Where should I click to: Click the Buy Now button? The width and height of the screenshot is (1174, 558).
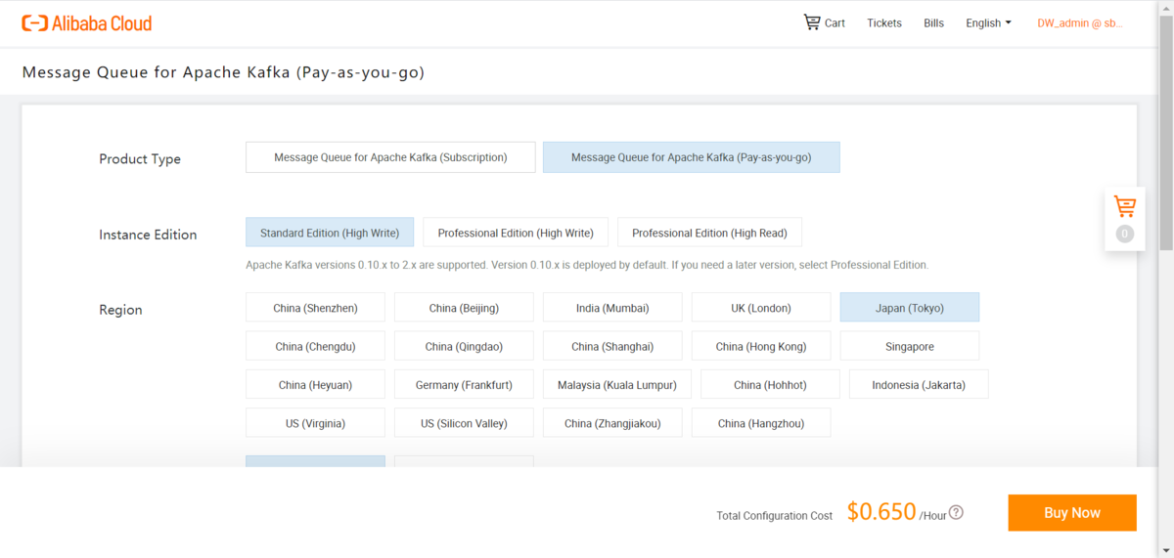pos(1072,512)
